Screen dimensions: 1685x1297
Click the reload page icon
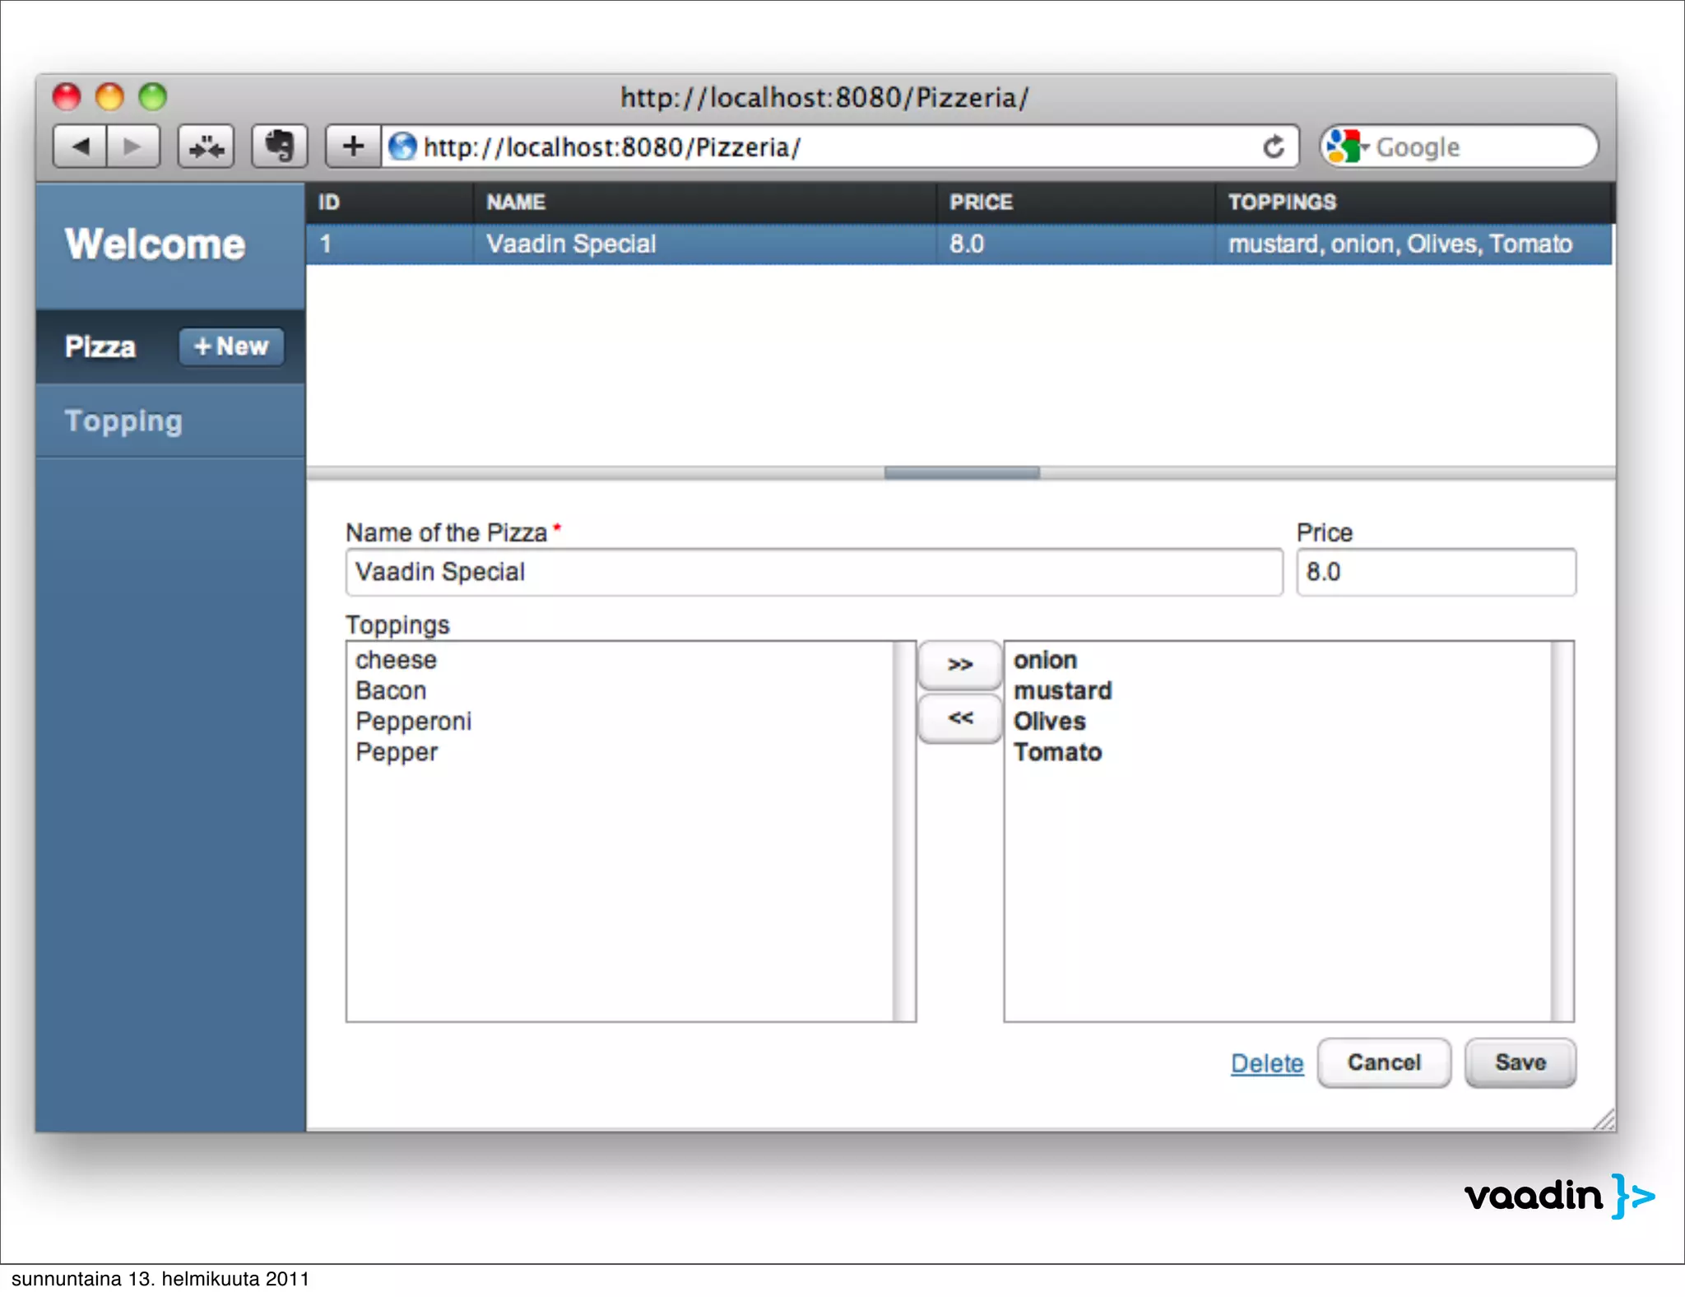pos(1274,146)
